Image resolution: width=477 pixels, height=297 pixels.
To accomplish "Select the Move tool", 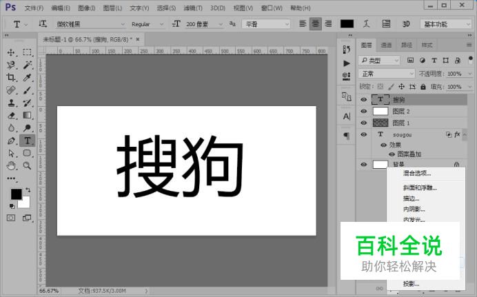I will pos(11,52).
